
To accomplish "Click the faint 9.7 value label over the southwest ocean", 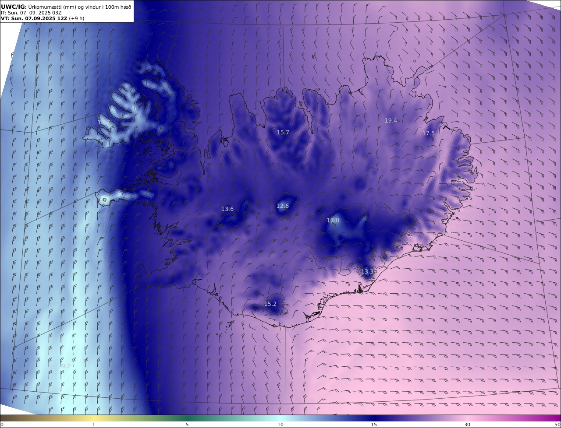I will pyautogui.click(x=66, y=366).
